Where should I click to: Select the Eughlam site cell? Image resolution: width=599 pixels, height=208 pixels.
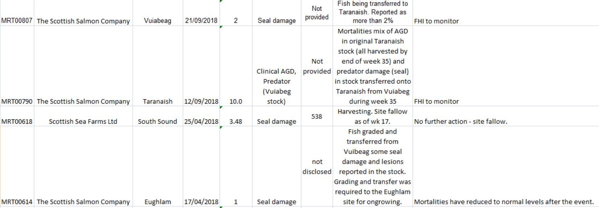click(x=157, y=202)
